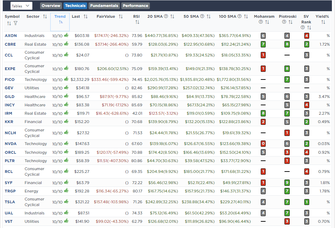Sort by 50 SMA
This screenshot has height=228, width=335.
209,16
